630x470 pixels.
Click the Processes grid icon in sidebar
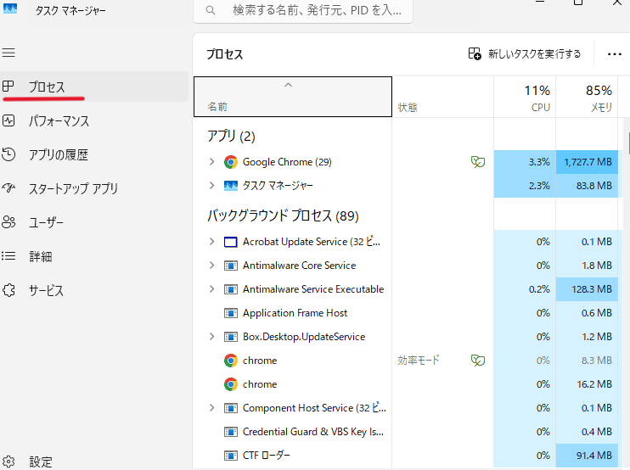[8, 87]
